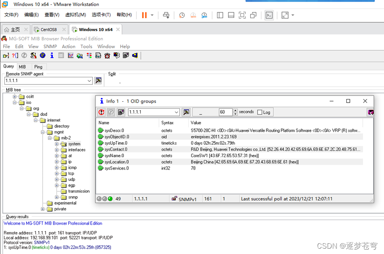The height and width of the screenshot is (254, 384).
Task: Click the blue Info window toolbar icon
Action: [x=52, y=56]
